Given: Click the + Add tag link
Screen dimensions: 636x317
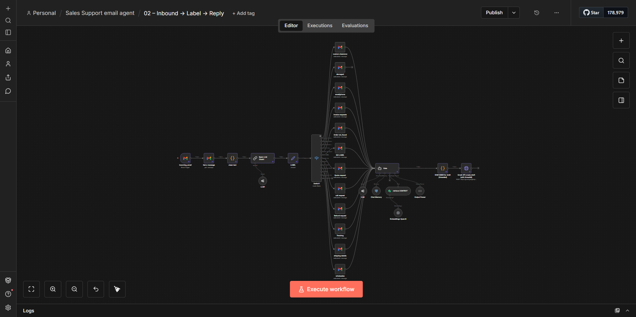Looking at the screenshot, I should tap(243, 13).
